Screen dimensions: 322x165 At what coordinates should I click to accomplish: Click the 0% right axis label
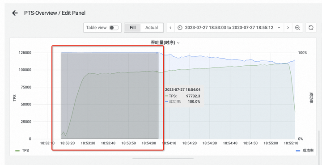[300, 139]
